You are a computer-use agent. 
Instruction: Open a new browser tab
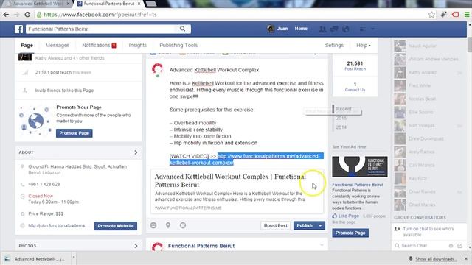(150, 4)
